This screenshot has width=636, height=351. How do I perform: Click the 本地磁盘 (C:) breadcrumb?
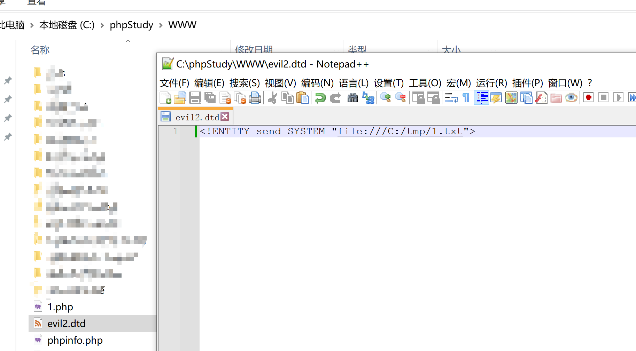(x=67, y=25)
